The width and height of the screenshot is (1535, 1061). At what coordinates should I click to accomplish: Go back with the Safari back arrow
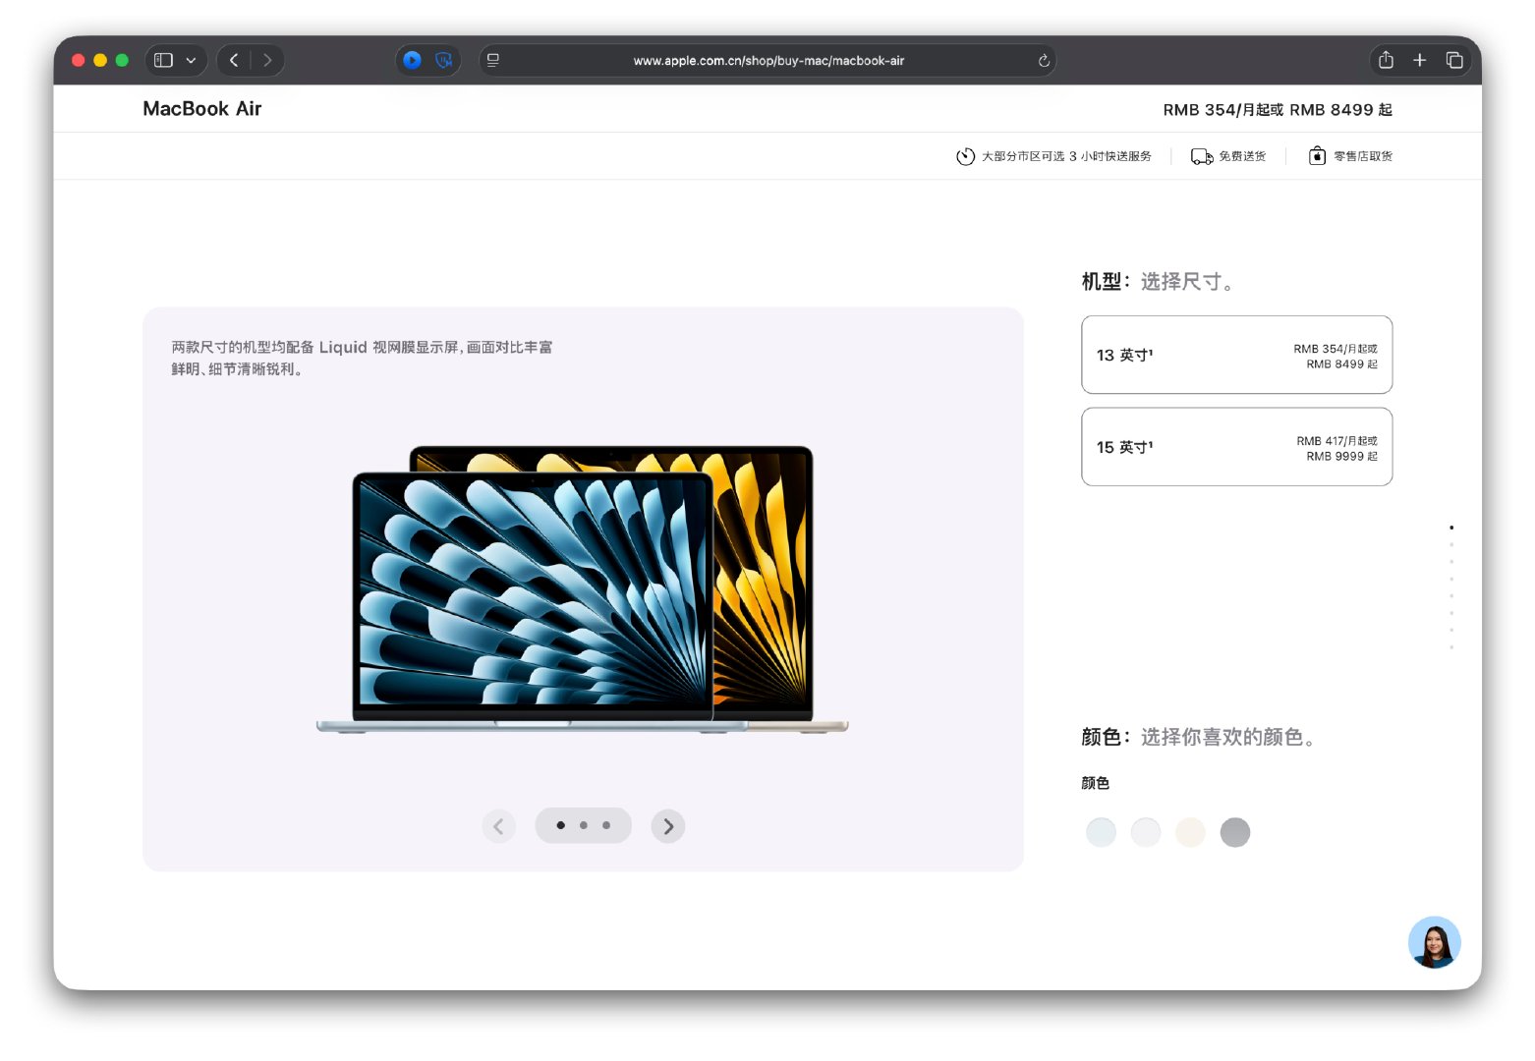234,60
